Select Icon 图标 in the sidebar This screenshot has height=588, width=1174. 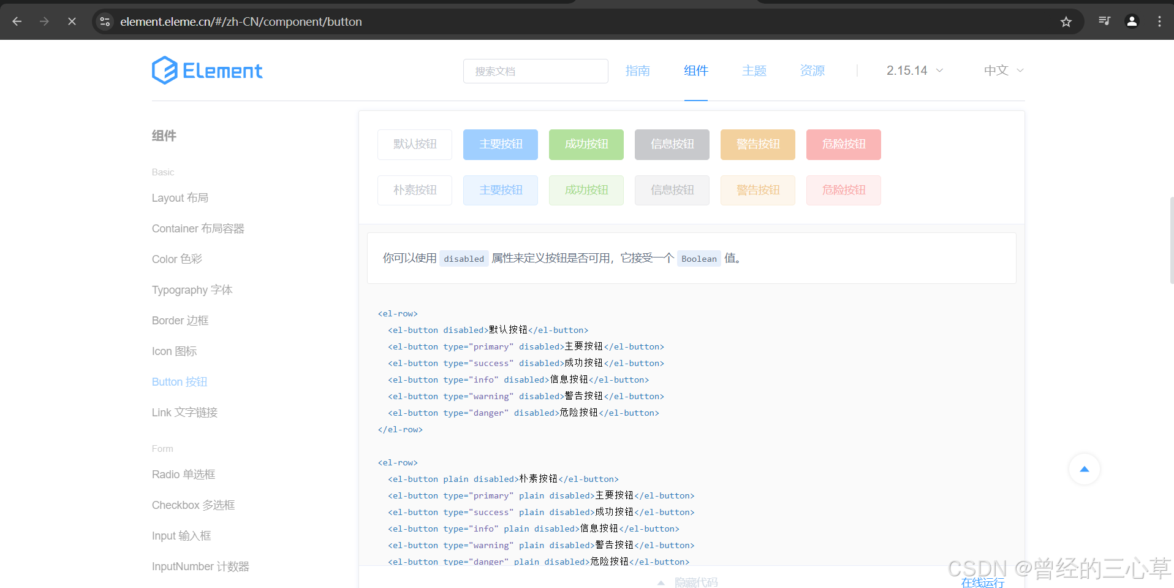173,351
